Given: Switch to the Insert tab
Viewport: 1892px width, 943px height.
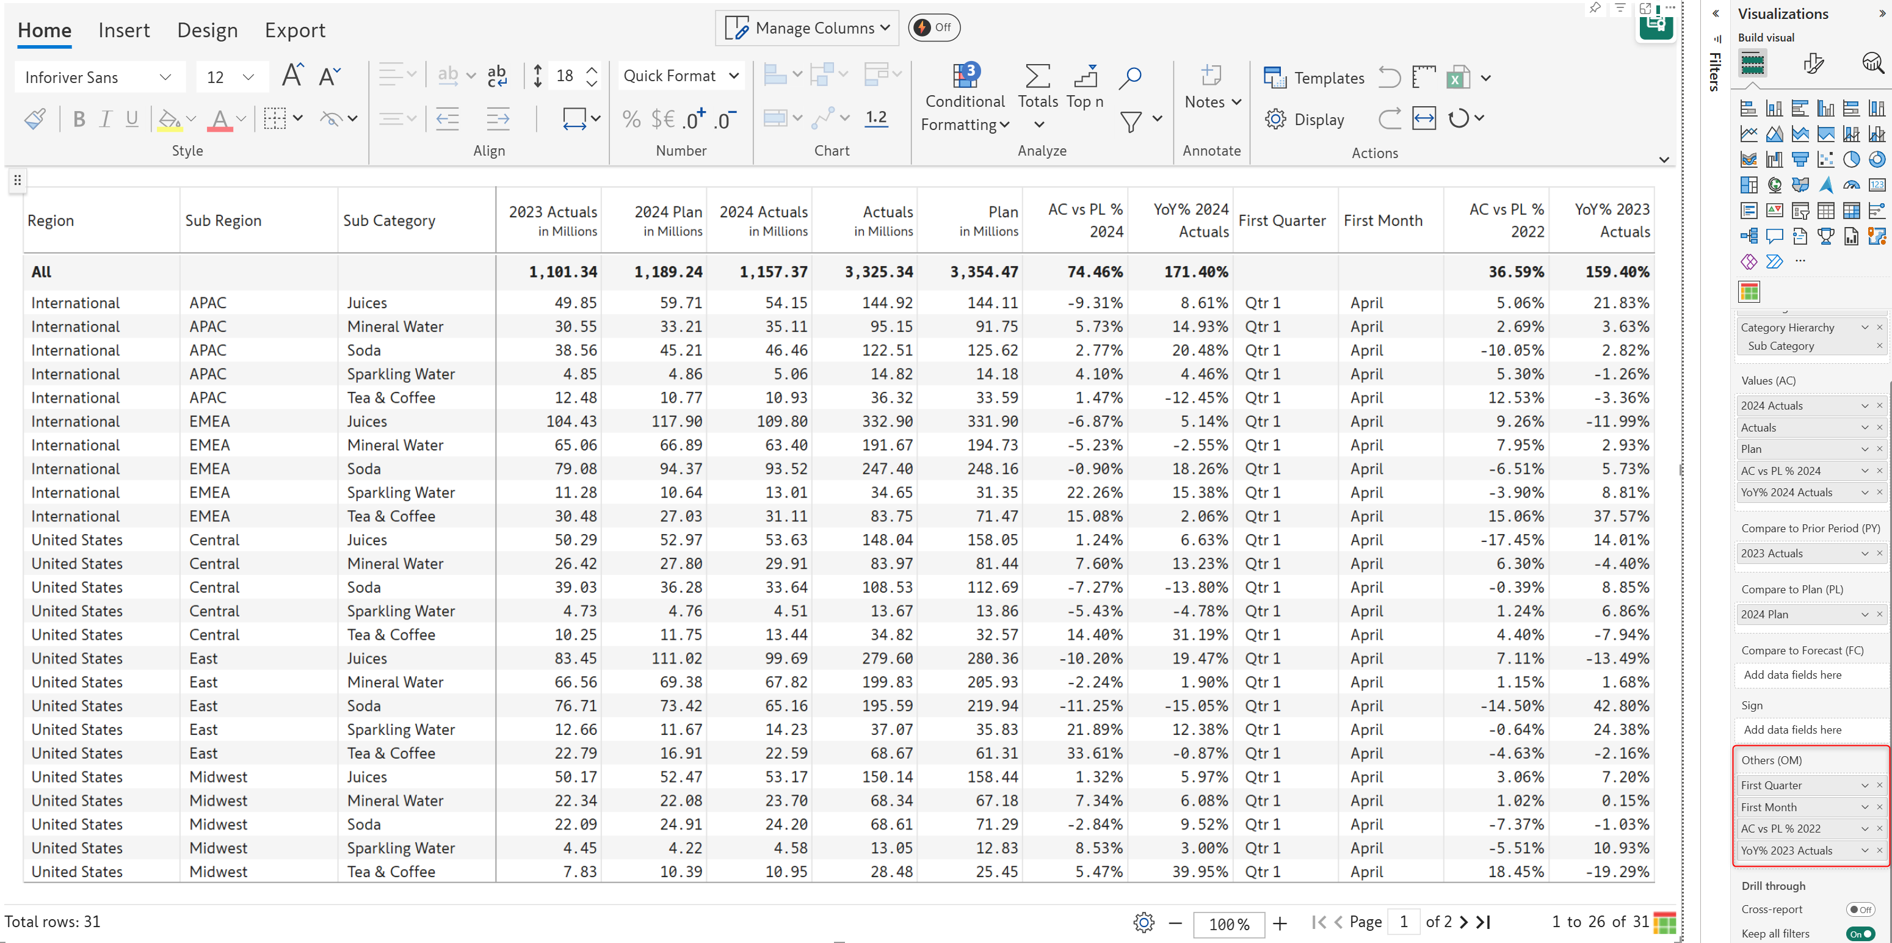Looking at the screenshot, I should 123,30.
